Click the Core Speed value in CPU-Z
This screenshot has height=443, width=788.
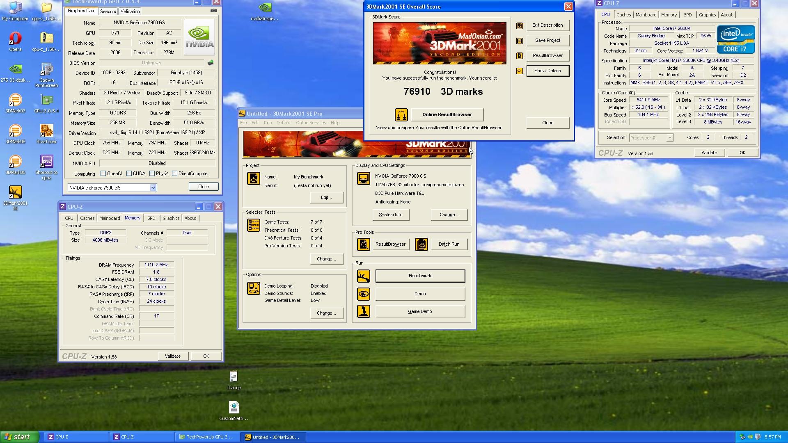coord(648,100)
